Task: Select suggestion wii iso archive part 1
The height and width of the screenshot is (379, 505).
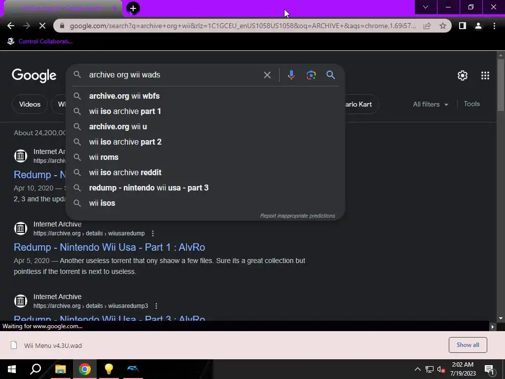Action: (205, 111)
